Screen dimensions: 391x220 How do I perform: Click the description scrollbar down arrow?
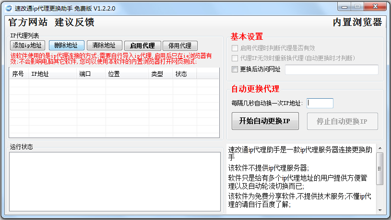tap(380, 210)
